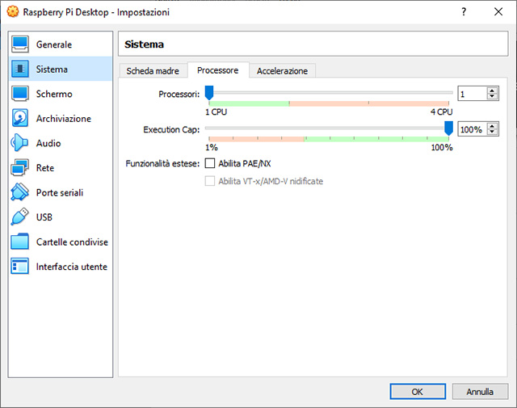
Task: Click the title bar help question mark
Action: [464, 13]
